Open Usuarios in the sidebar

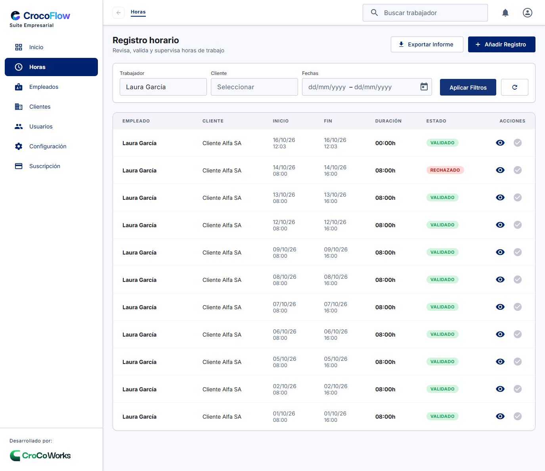pyautogui.click(x=51, y=126)
